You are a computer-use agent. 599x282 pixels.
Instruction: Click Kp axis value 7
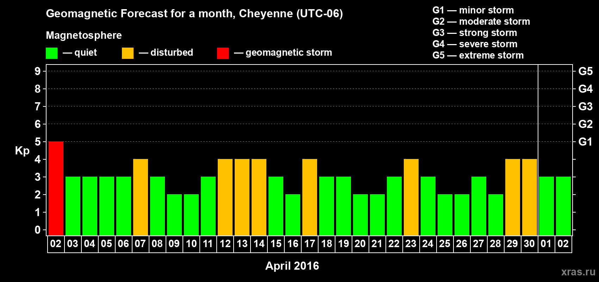click(x=38, y=106)
